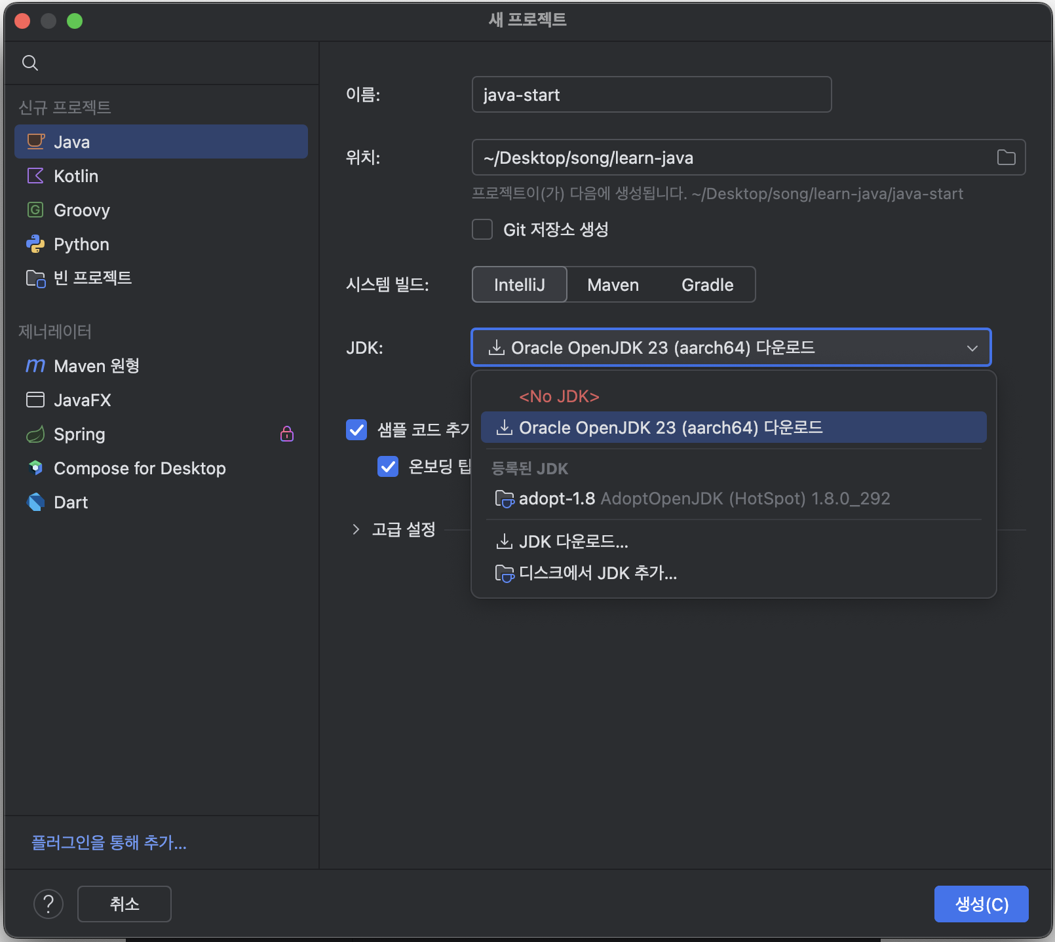This screenshot has height=942, width=1055.
Task: Open the Dart generator
Action: (x=161, y=502)
